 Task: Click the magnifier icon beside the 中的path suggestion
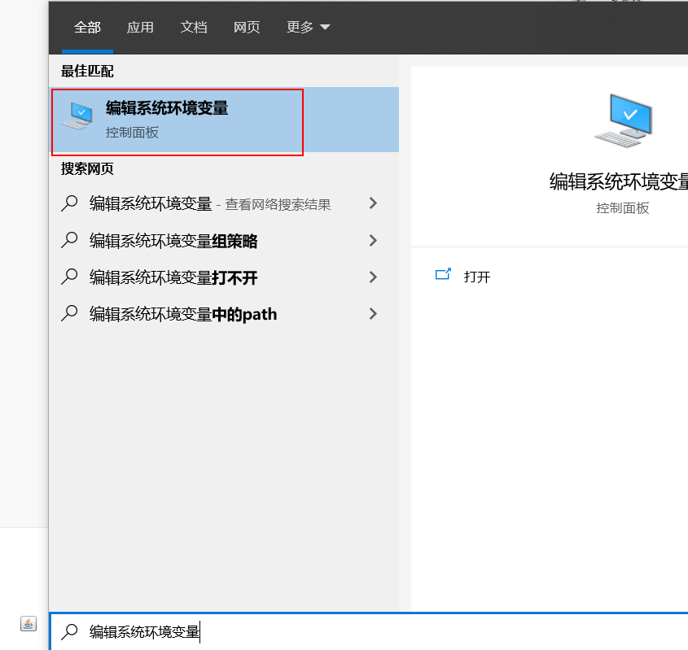70,313
